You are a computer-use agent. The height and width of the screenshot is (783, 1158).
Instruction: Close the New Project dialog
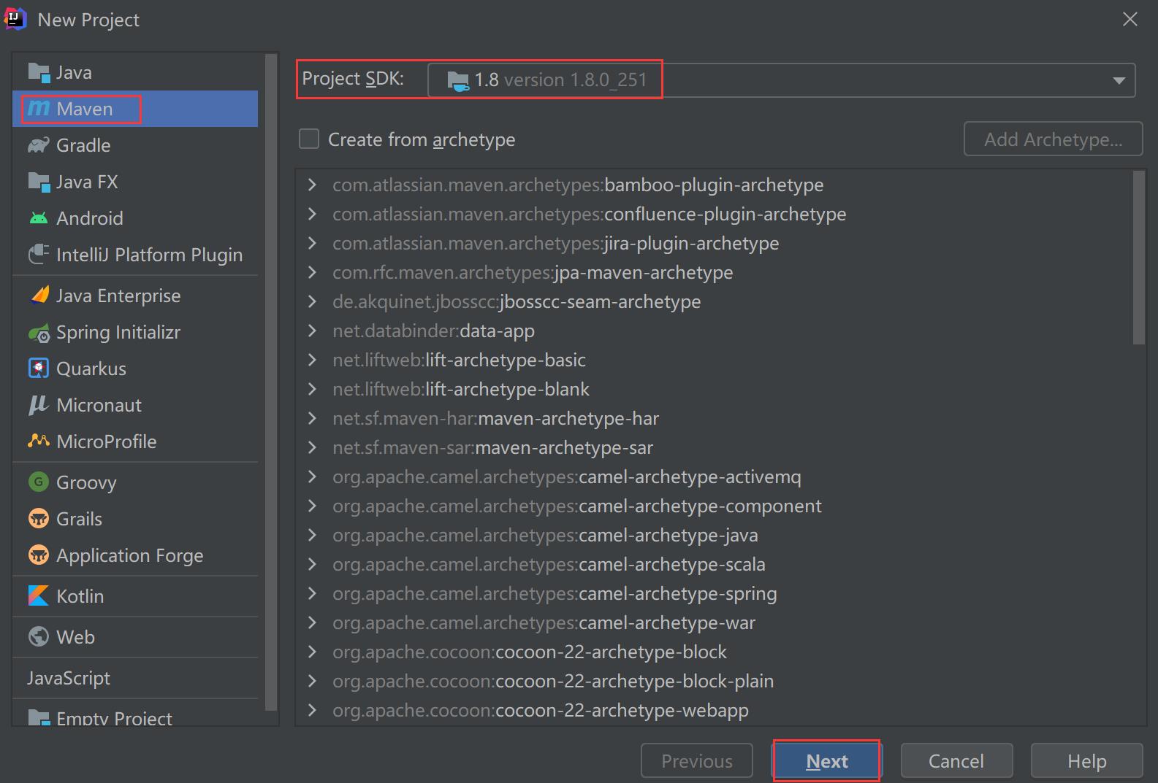(1130, 19)
